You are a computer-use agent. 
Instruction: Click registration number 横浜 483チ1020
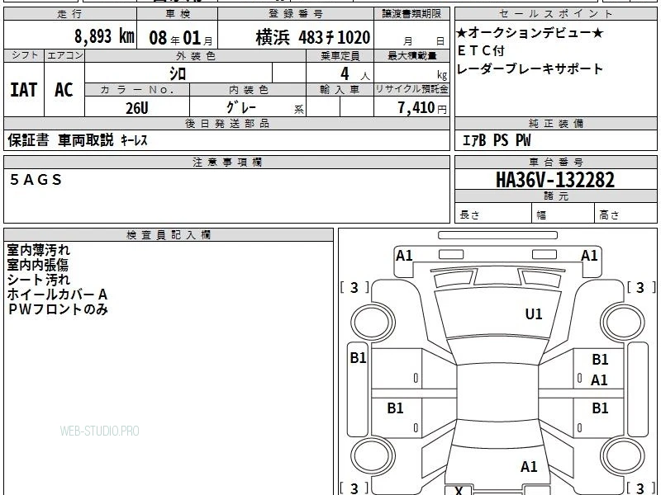pyautogui.click(x=313, y=37)
